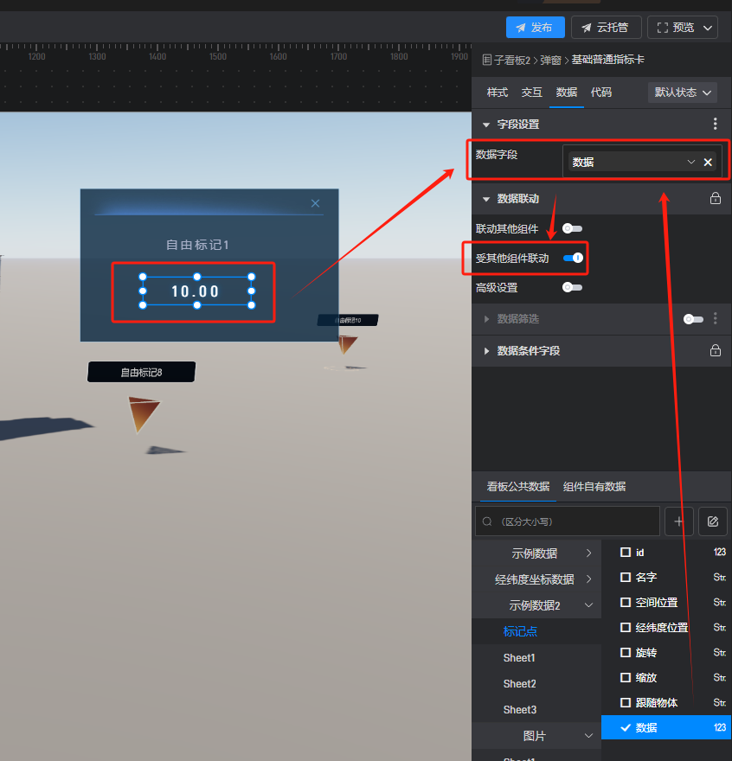The height and width of the screenshot is (761, 732).
Task: Click the 云托管 cloud hosting button
Action: click(x=606, y=27)
